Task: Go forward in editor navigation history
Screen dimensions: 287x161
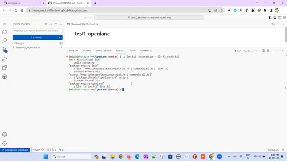Action: (90, 17)
